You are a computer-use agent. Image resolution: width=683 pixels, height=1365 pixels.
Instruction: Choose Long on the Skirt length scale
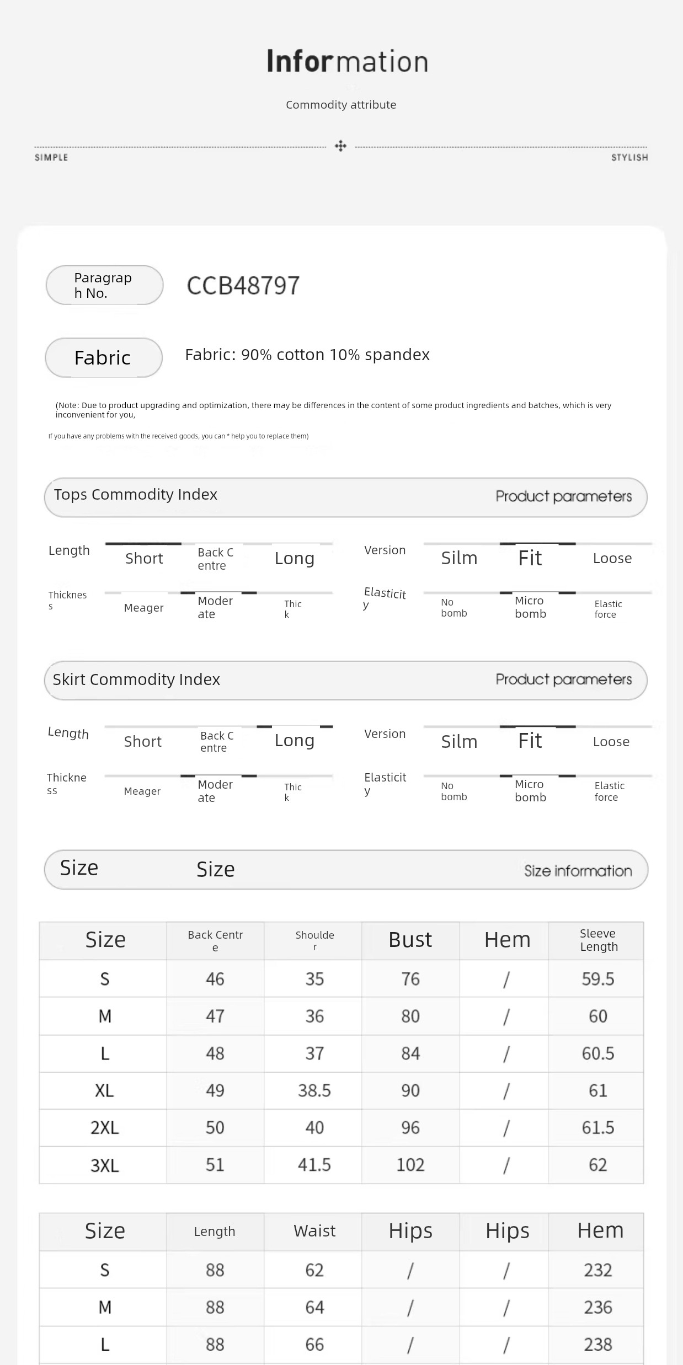[x=295, y=741]
